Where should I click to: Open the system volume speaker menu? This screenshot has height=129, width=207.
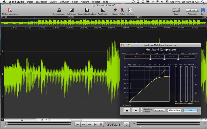coord(162,2)
